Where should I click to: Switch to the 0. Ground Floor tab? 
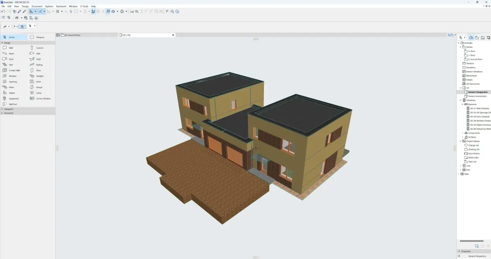[89, 35]
